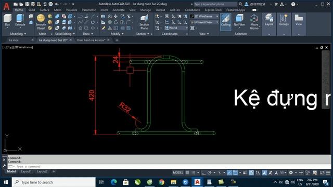Open the Windows Start menu
The image size is (333, 187).
(6, 182)
